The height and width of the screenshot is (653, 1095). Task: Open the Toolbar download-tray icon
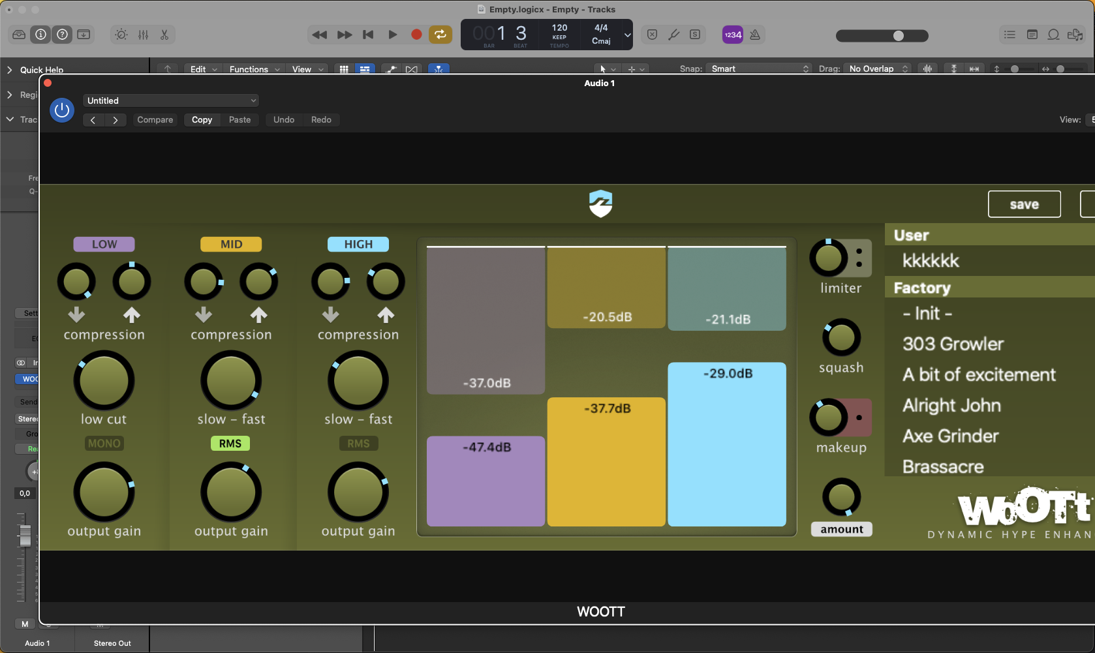[x=84, y=35]
